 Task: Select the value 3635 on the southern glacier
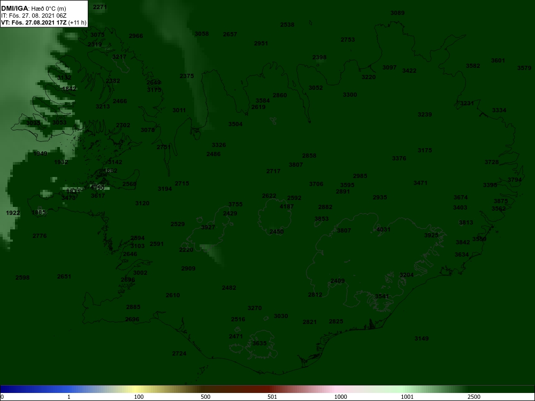click(259, 343)
